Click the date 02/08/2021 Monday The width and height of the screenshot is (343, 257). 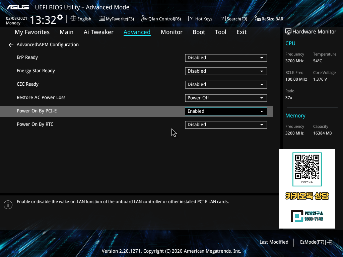pyautogui.click(x=16, y=21)
